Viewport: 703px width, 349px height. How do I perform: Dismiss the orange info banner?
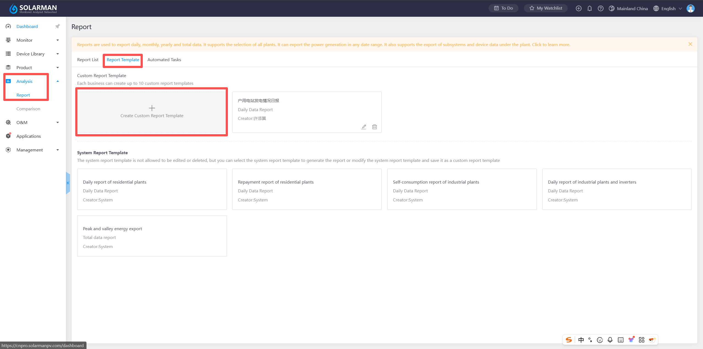tap(690, 44)
